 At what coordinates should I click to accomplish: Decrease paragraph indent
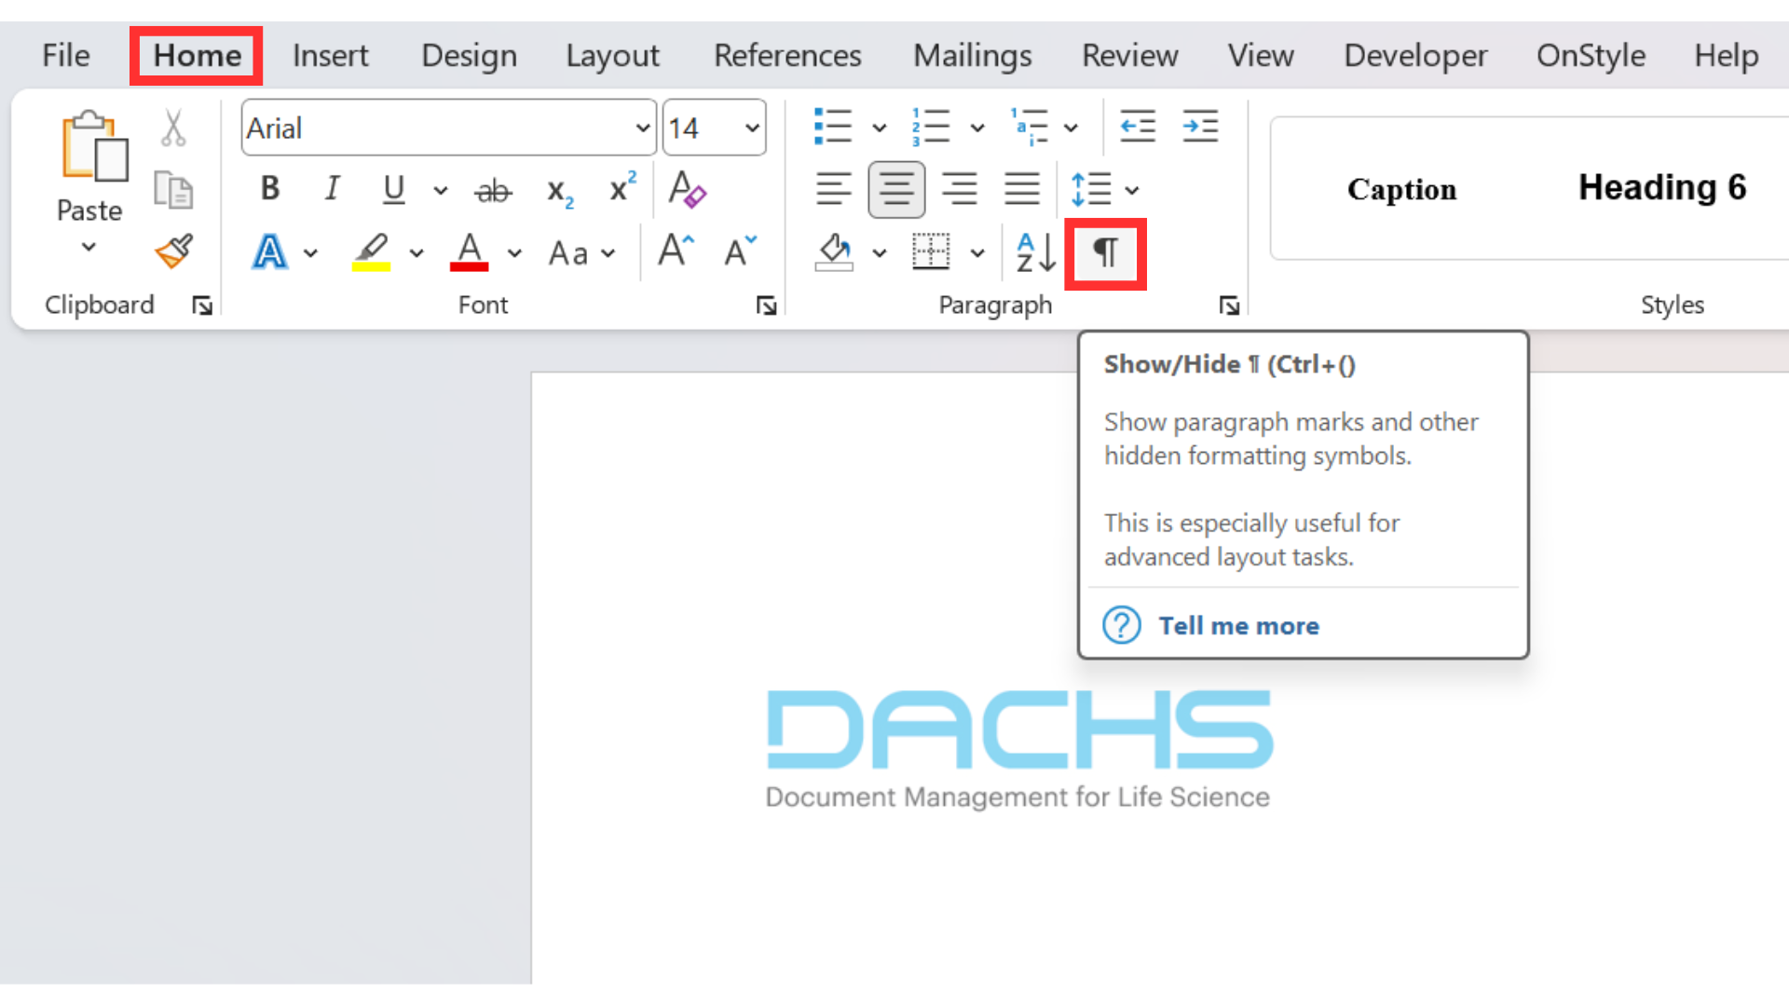coord(1137,127)
